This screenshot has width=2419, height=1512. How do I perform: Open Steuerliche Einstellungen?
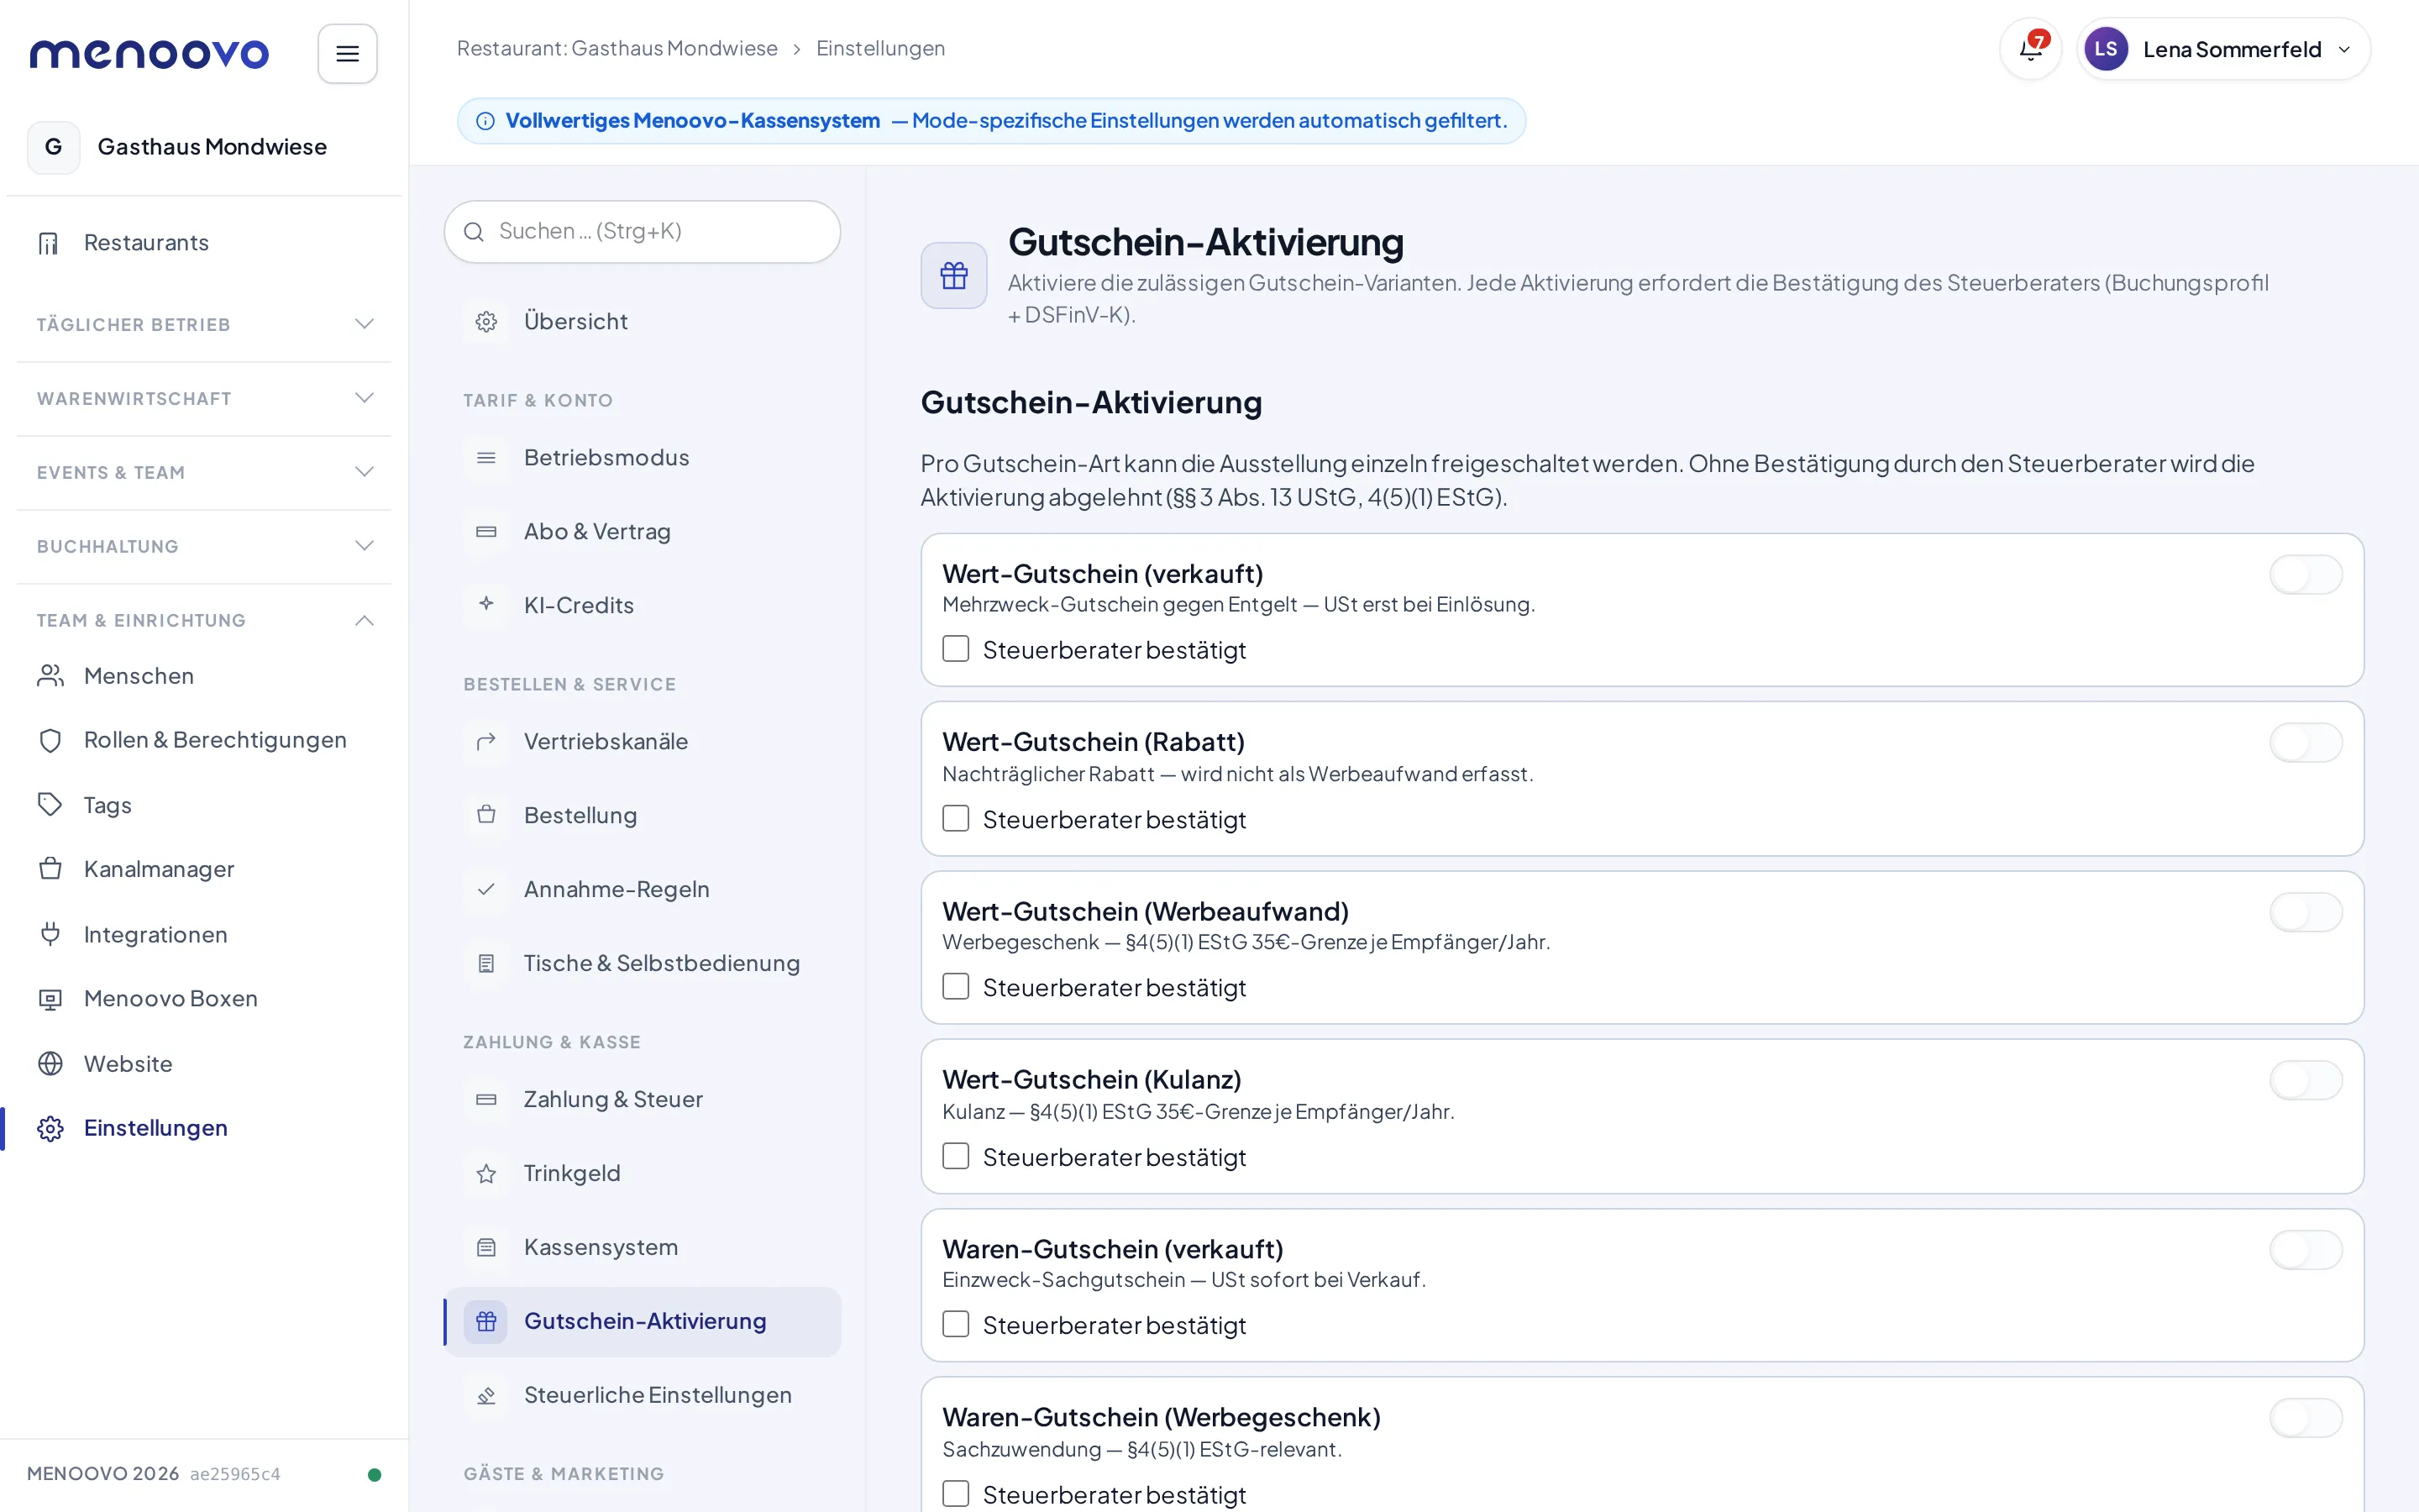click(643, 1395)
